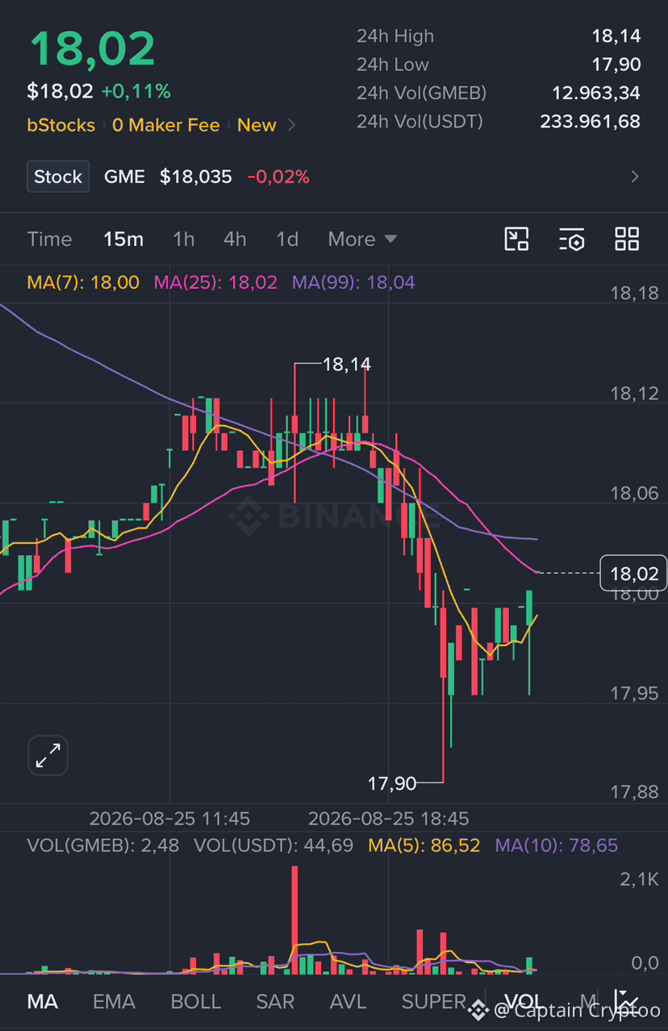Toggle the SAR indicator

coord(275,1001)
